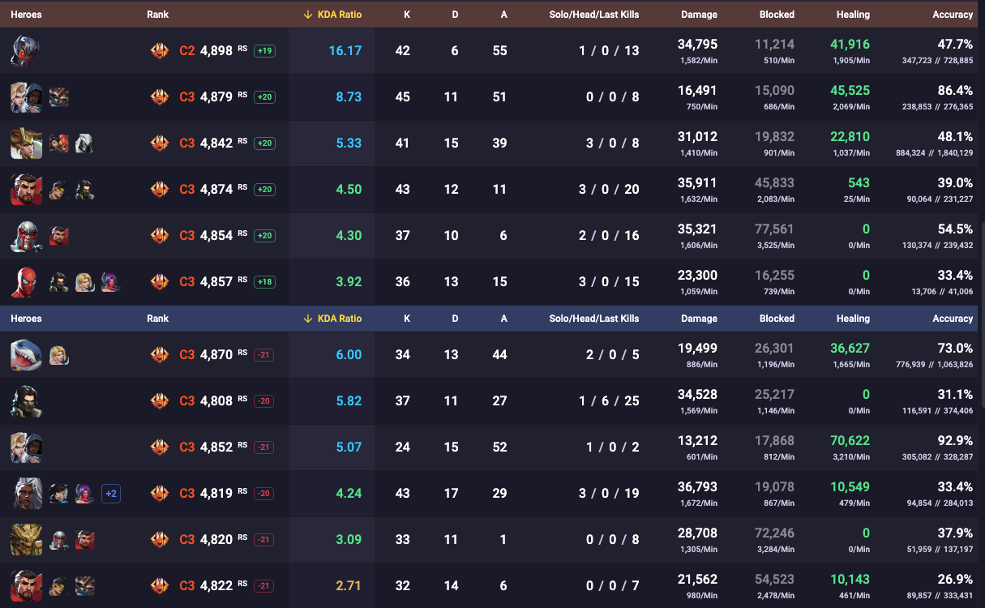Click the 3 / 0 / 20 kills cell

pyautogui.click(x=609, y=189)
